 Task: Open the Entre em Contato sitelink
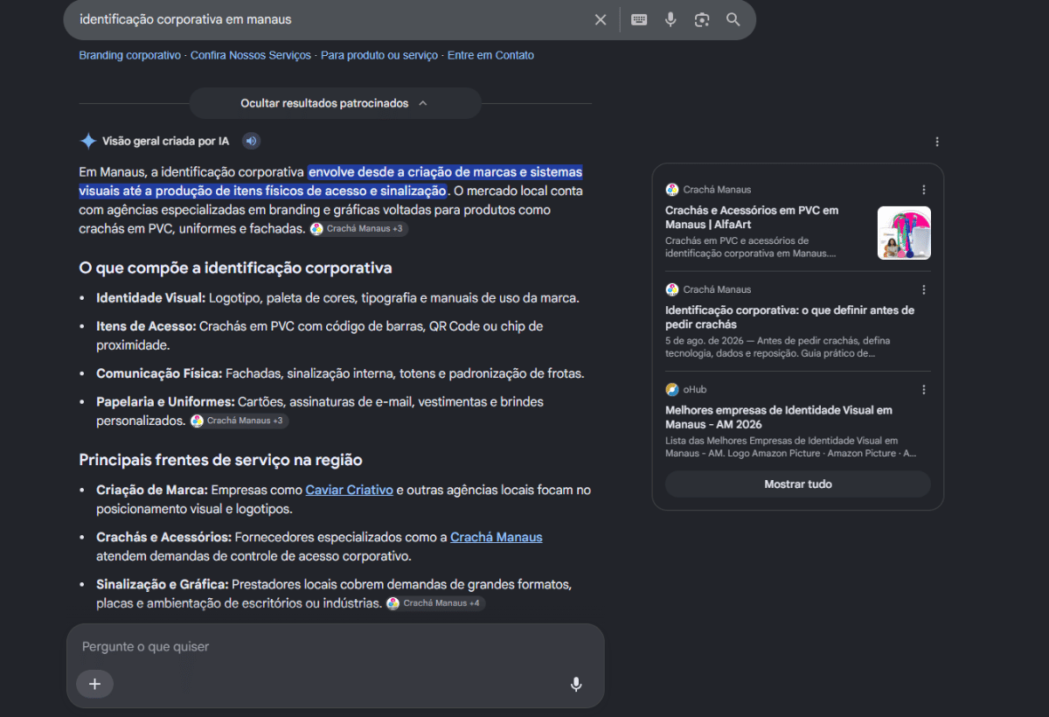(490, 55)
